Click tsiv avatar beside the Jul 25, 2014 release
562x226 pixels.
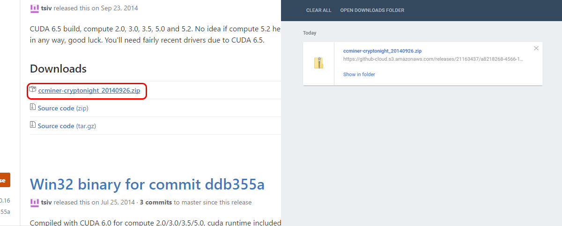tap(34, 202)
